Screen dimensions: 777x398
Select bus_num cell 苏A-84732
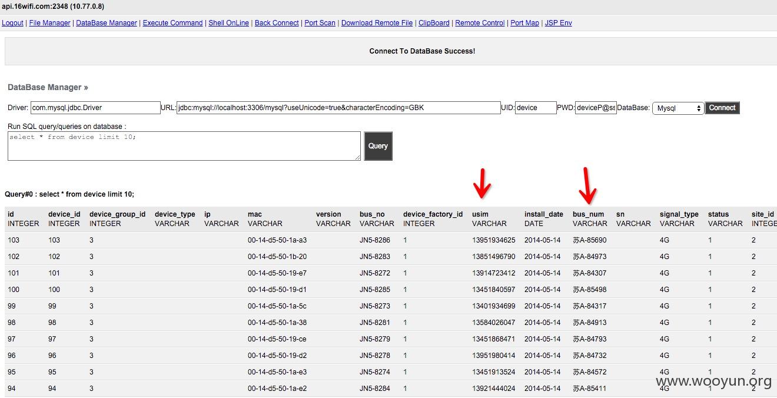590,356
